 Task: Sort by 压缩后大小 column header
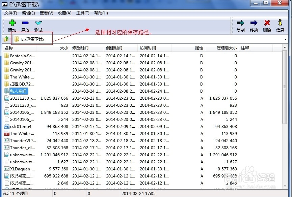click(x=222, y=48)
